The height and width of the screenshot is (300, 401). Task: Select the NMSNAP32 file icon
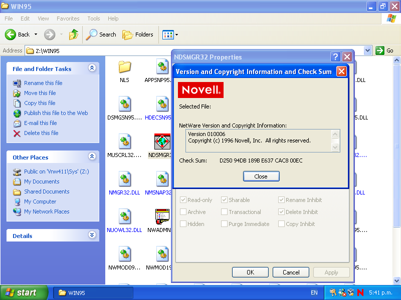(x=162, y=179)
